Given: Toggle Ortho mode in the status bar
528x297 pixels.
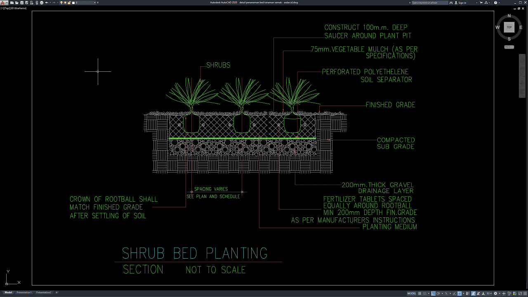Looking at the screenshot, I should click(434, 293).
